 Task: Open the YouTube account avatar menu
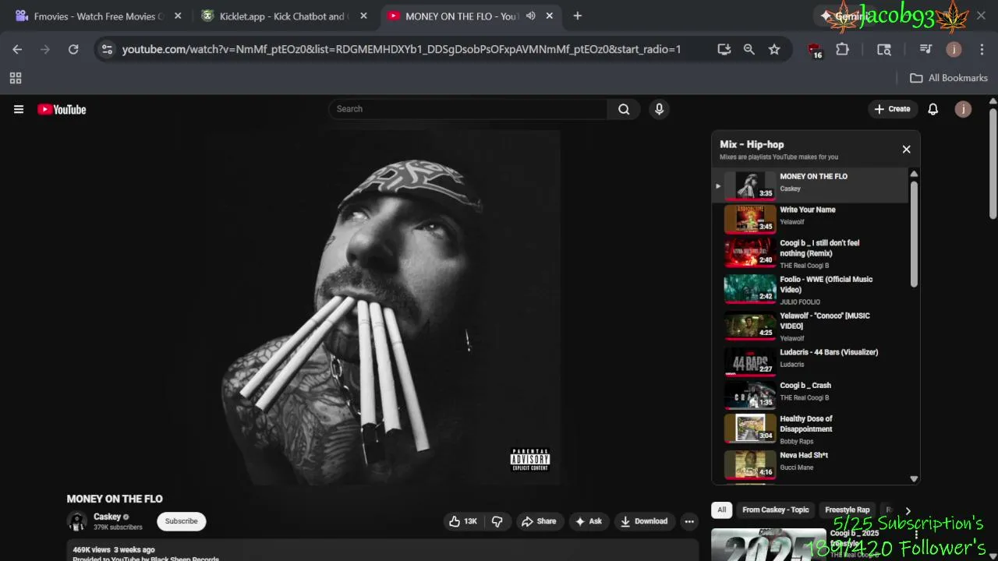pos(963,109)
